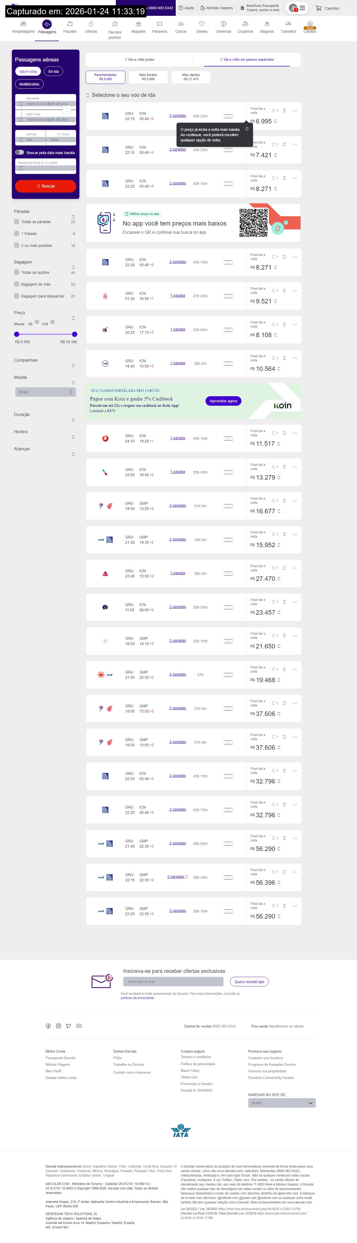Switch to Ida e volta juntas tab

139,60
